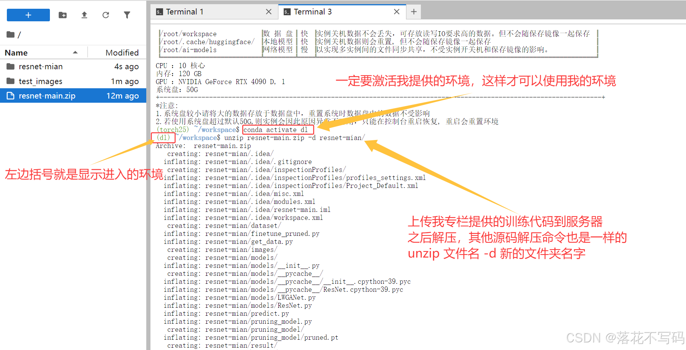686x350 pixels.
Task: Click the '1m ago' modified time
Action: pyautogui.click(x=125, y=81)
